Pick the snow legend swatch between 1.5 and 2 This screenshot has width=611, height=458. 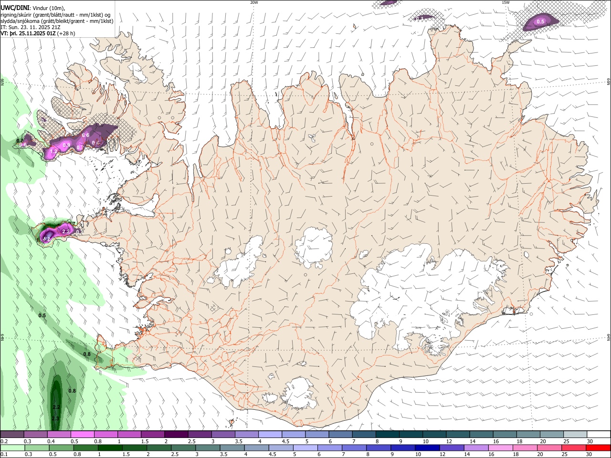[153, 435]
